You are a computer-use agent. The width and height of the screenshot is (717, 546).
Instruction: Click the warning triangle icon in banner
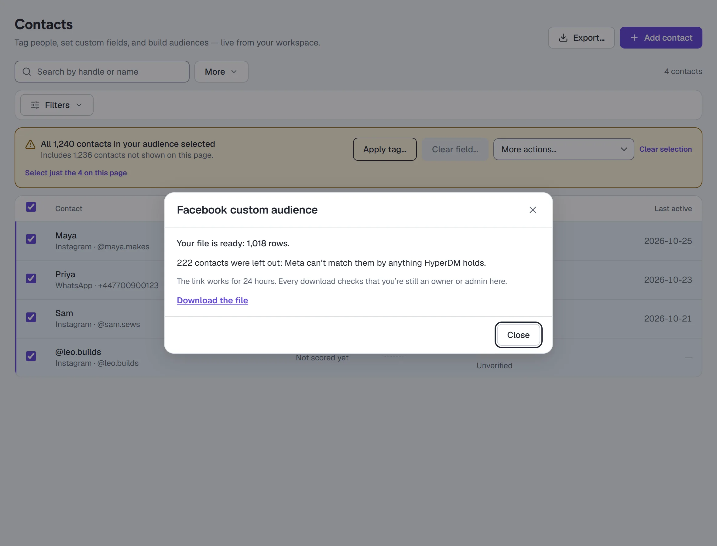(x=30, y=145)
